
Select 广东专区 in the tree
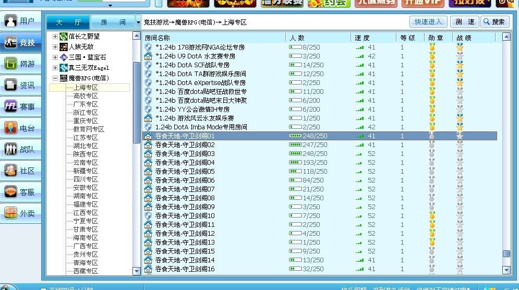(86, 104)
